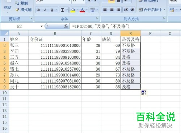Image resolution: width=181 pixels, height=133 pixels.
Task: Expand the phonetic guide dropdown arrow
Action: pos(97,10)
